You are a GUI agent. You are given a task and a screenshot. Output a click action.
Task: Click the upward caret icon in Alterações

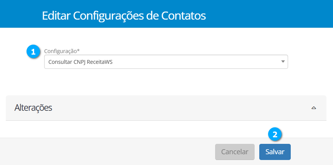pyautogui.click(x=313, y=108)
